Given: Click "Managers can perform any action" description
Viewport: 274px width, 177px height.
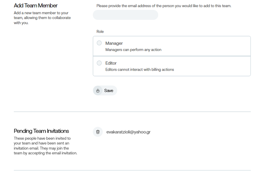Looking at the screenshot, I should (133, 50).
